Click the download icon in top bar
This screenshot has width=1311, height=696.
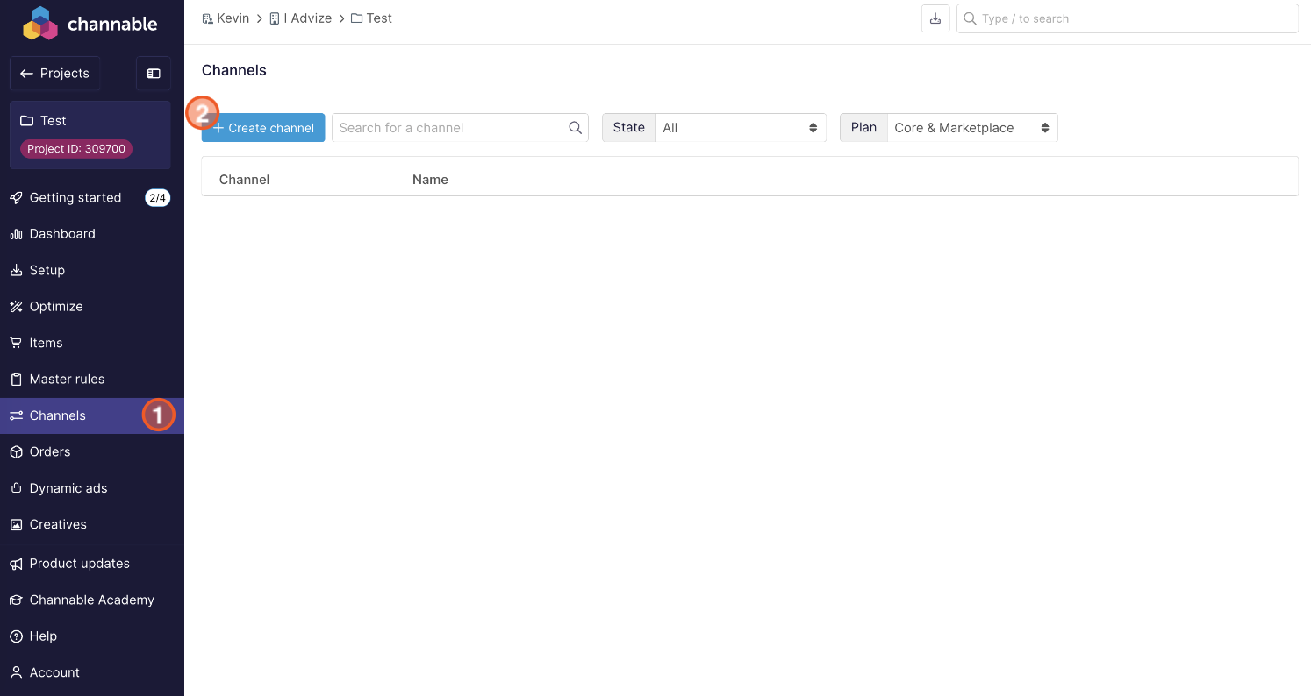coord(935,18)
